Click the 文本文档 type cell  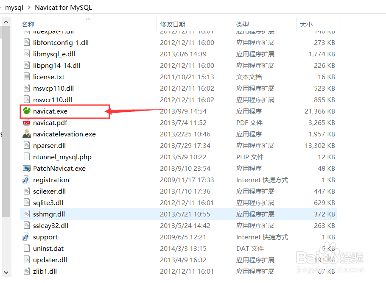pos(249,77)
